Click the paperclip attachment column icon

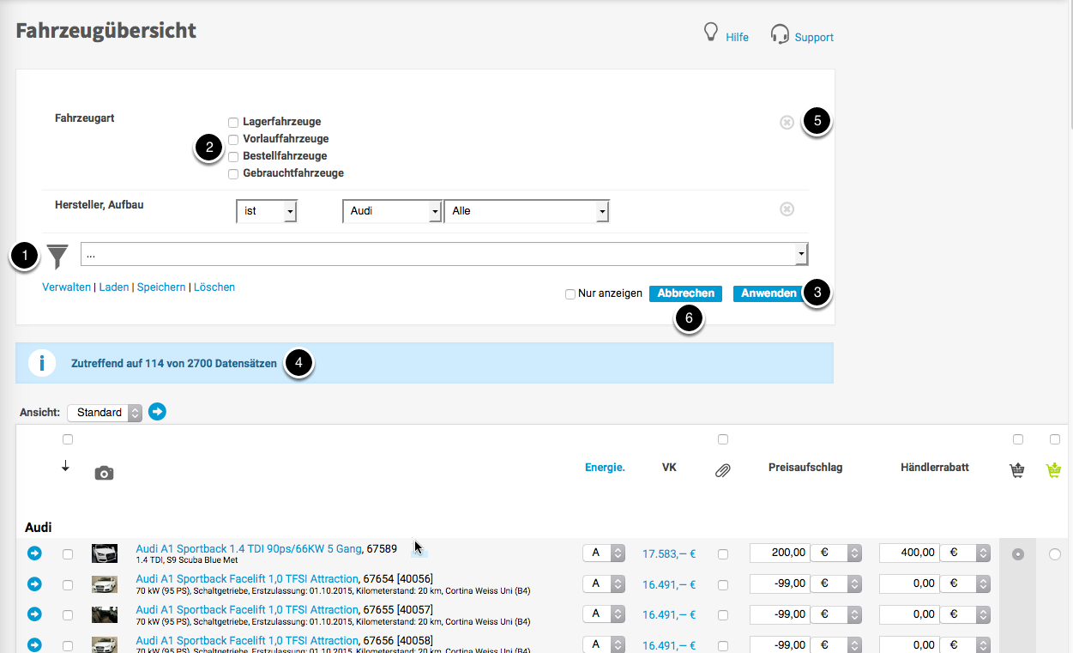coord(723,470)
